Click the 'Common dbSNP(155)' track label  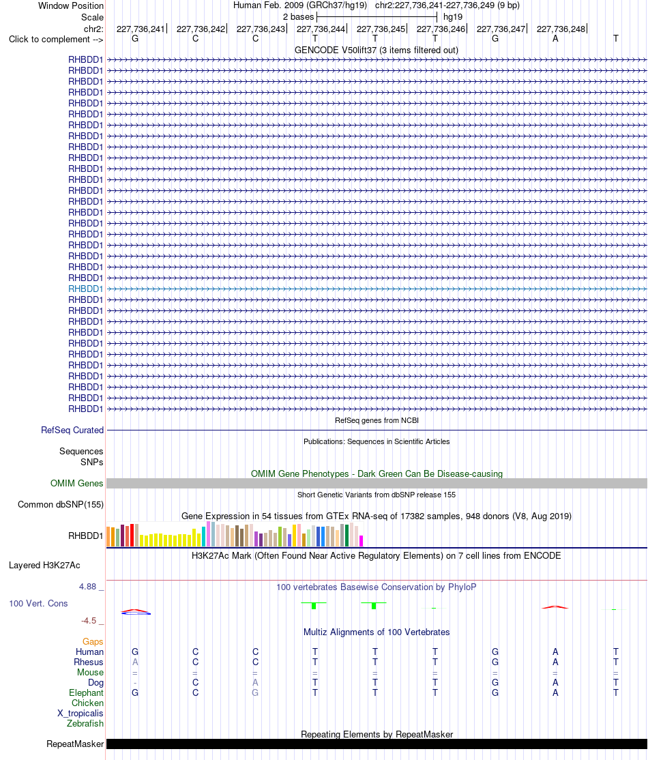coord(61,505)
